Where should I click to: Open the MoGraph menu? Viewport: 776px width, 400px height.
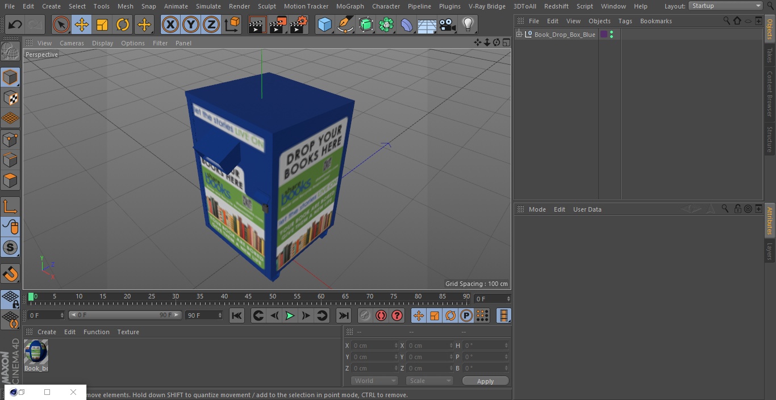pos(350,6)
